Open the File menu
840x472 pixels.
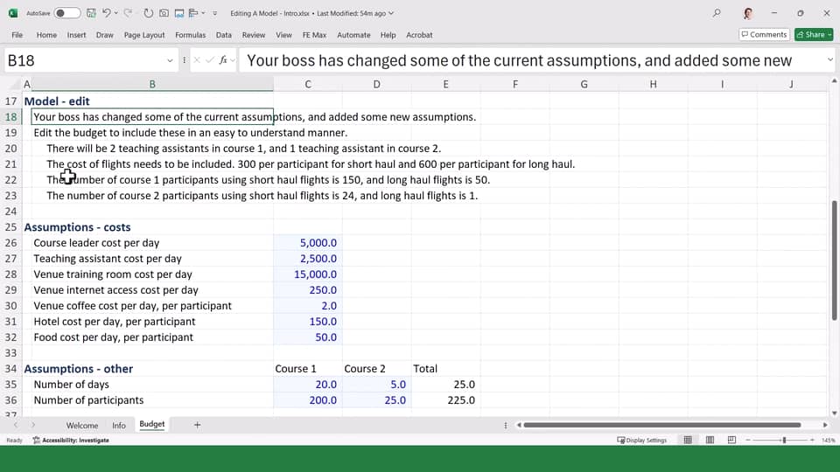click(x=17, y=35)
